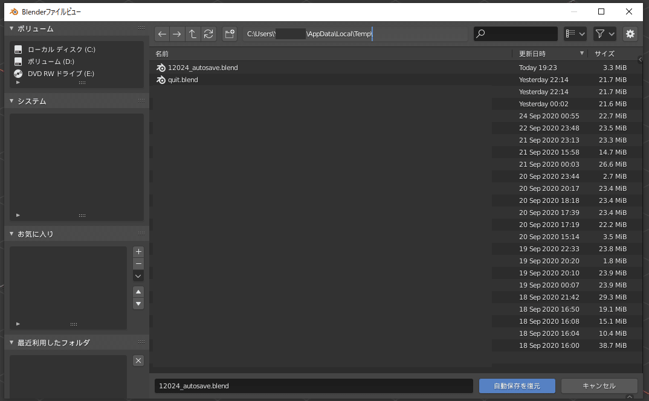Viewport: 649px width, 401px height.
Task: Click the file name input field
Action: 314,386
